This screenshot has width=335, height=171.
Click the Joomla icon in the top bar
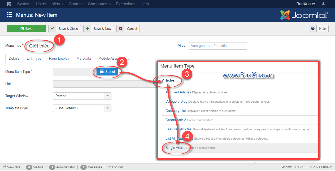point(9,4)
